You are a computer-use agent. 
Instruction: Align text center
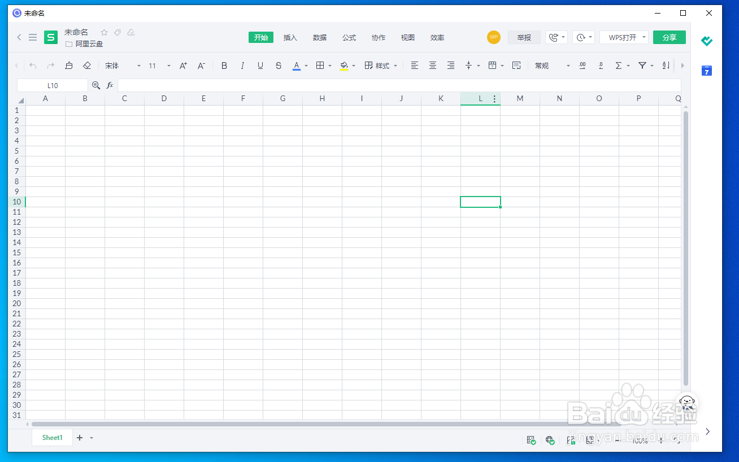[x=433, y=66]
